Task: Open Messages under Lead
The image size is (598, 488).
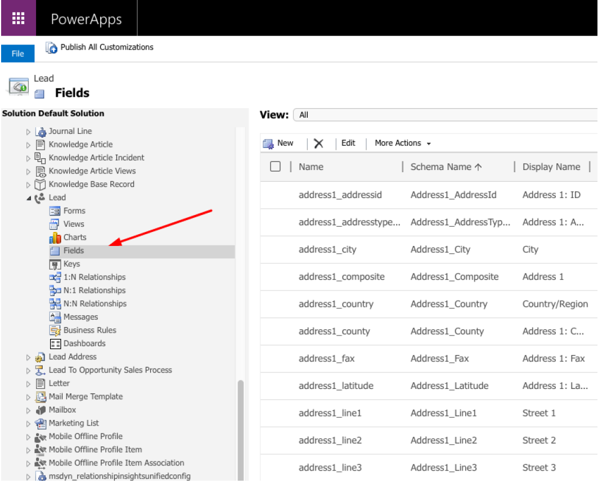Action: pos(80,317)
